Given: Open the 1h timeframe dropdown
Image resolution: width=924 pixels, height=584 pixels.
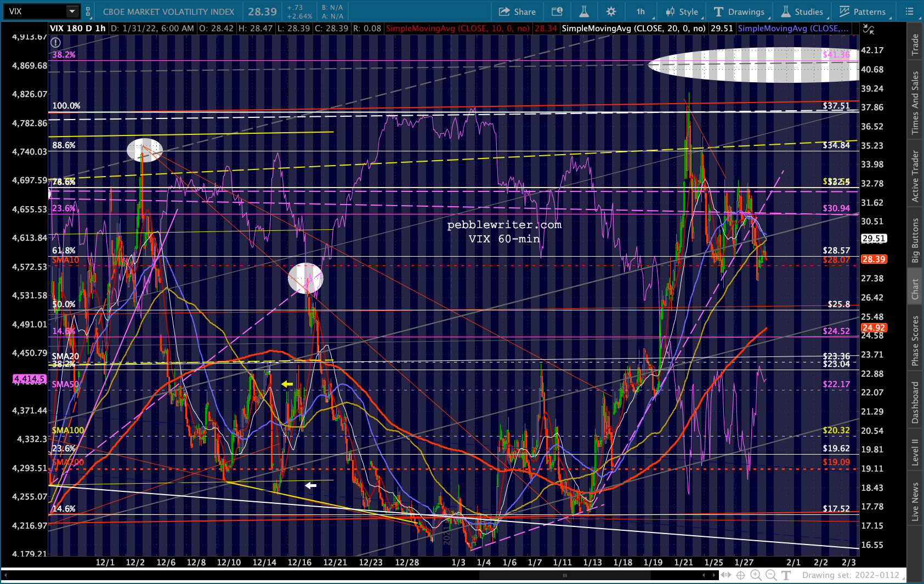Looking at the screenshot, I should point(640,12).
